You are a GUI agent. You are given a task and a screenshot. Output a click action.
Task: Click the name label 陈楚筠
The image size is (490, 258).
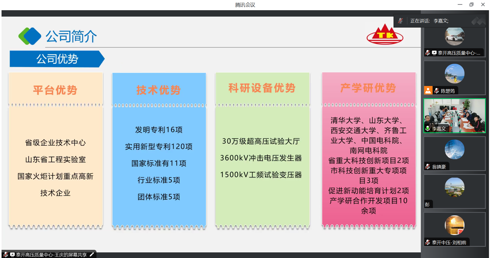(x=448, y=91)
